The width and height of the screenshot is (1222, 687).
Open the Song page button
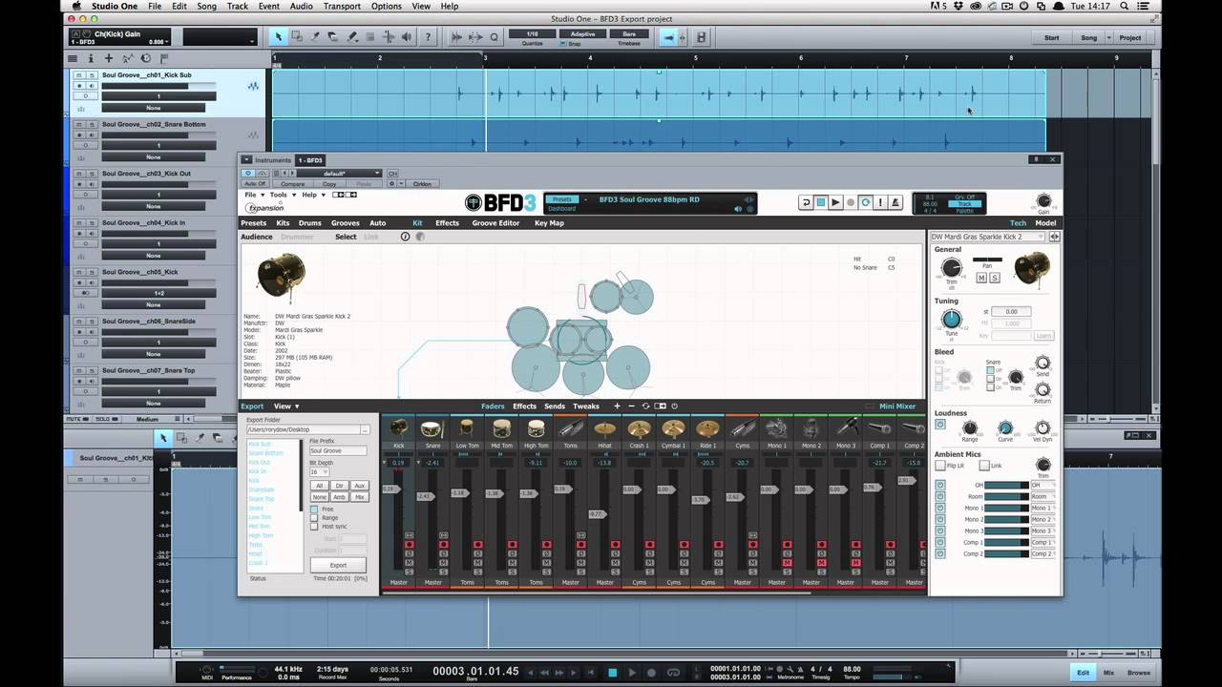click(x=1089, y=37)
